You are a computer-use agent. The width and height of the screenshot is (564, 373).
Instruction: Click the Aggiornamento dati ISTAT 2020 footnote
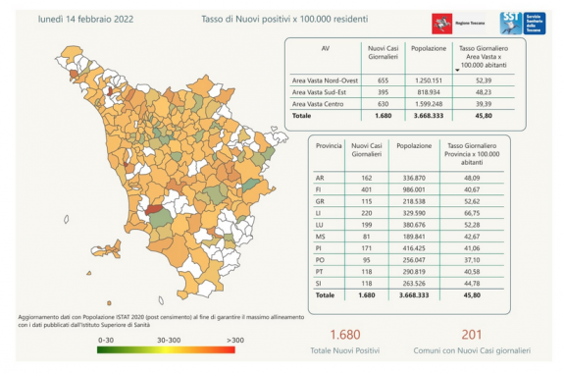point(161,321)
